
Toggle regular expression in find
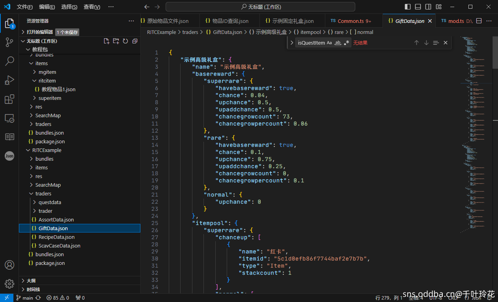point(347,43)
